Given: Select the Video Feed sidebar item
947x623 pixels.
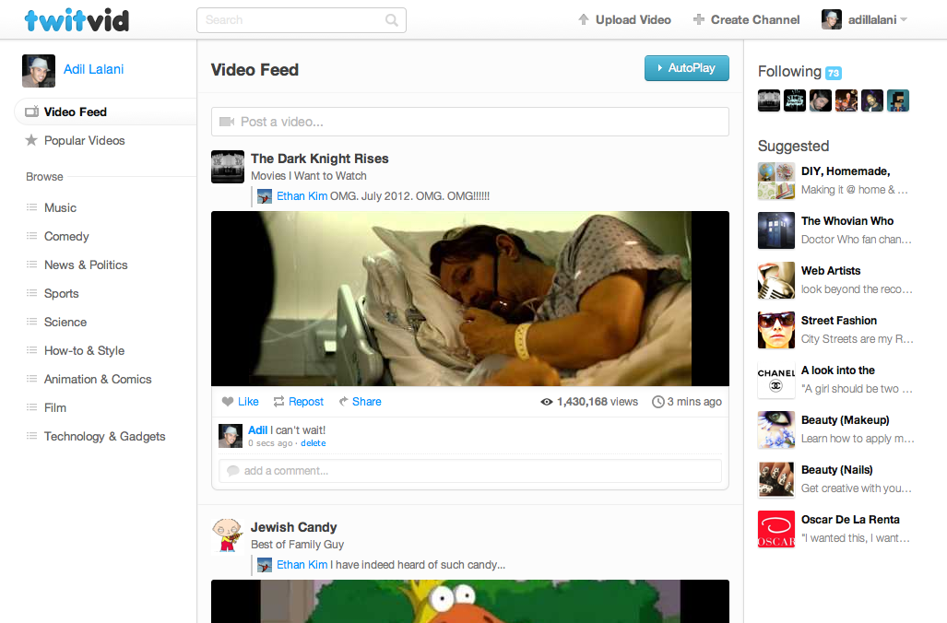Looking at the screenshot, I should pyautogui.click(x=75, y=112).
